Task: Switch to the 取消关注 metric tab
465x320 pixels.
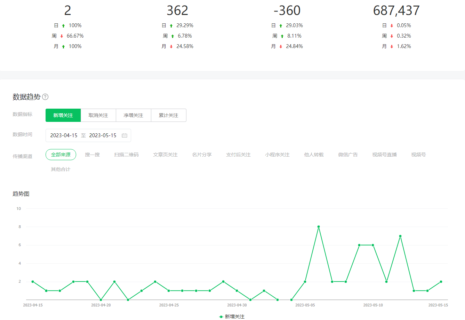Action: [x=98, y=115]
